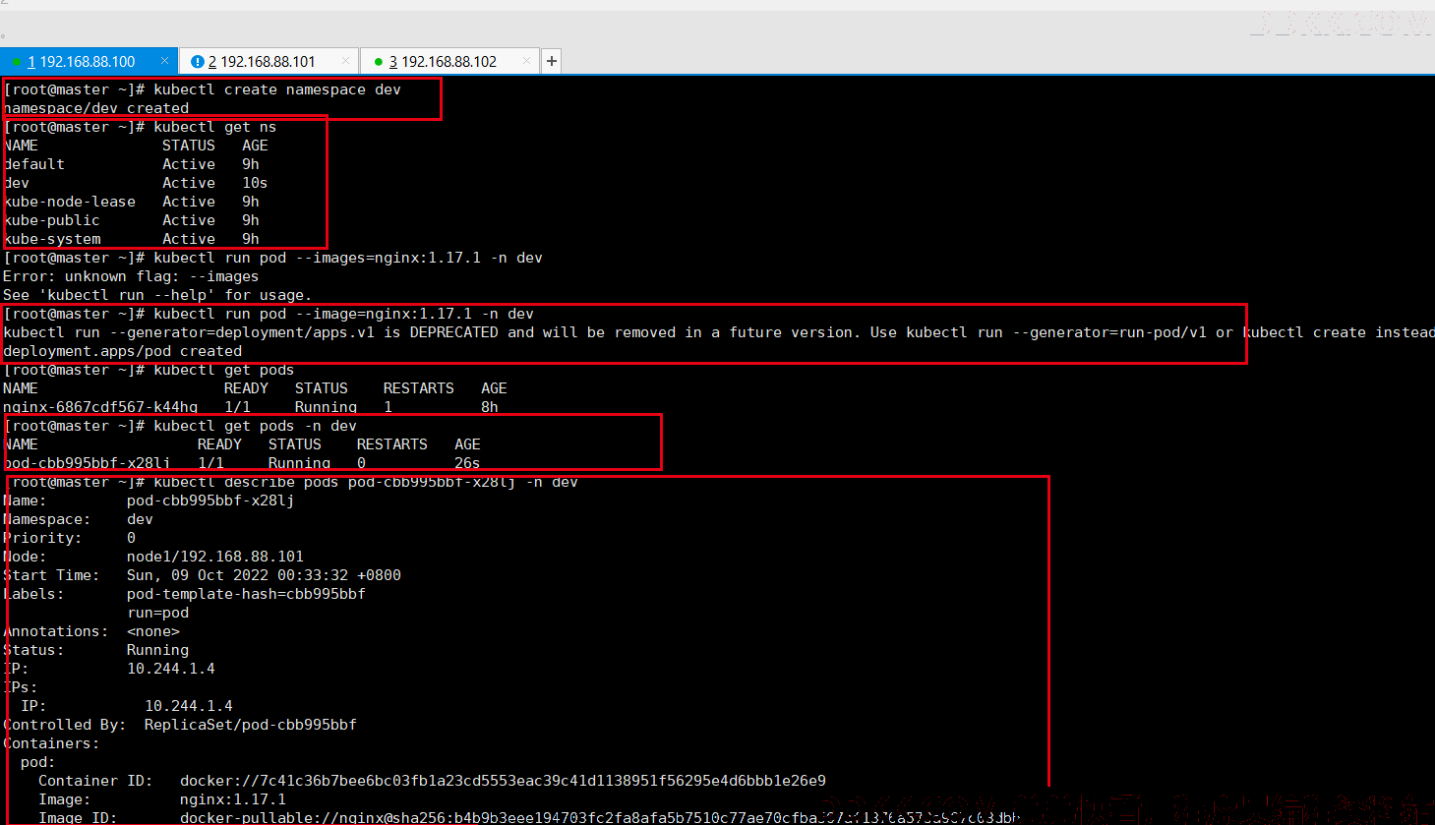The height and width of the screenshot is (825, 1435).
Task: Click the 'kubectl create namespace dev' command line
Action: [203, 89]
